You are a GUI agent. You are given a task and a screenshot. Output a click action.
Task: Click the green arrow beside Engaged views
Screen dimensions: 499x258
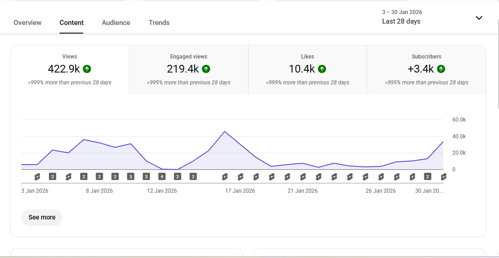click(x=206, y=69)
